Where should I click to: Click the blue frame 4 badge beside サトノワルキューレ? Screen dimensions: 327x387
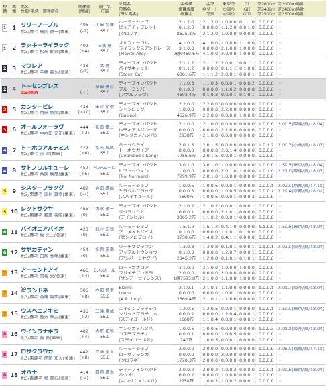click(x=5, y=170)
